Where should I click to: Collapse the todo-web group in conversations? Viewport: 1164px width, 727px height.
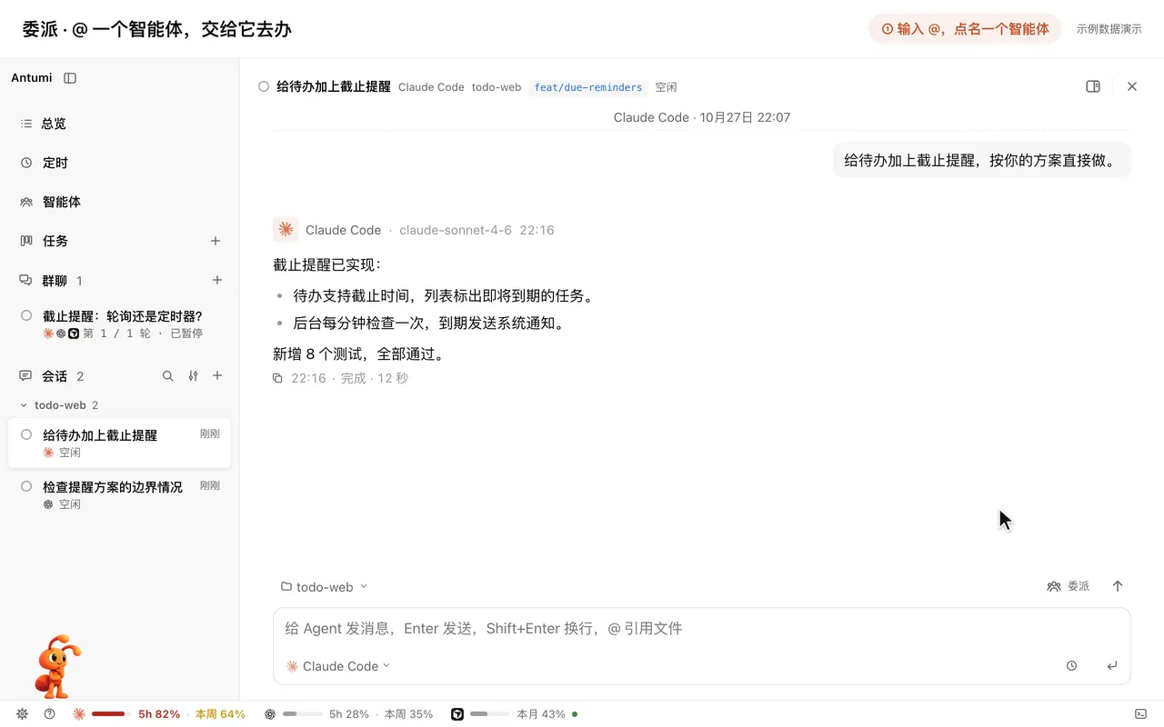[x=24, y=405]
